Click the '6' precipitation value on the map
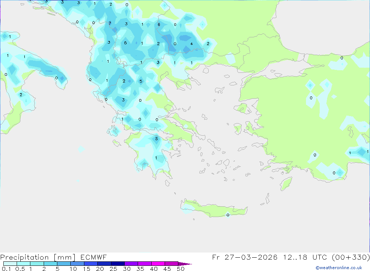Screen dimensions: 370x271 pos(159,24)
